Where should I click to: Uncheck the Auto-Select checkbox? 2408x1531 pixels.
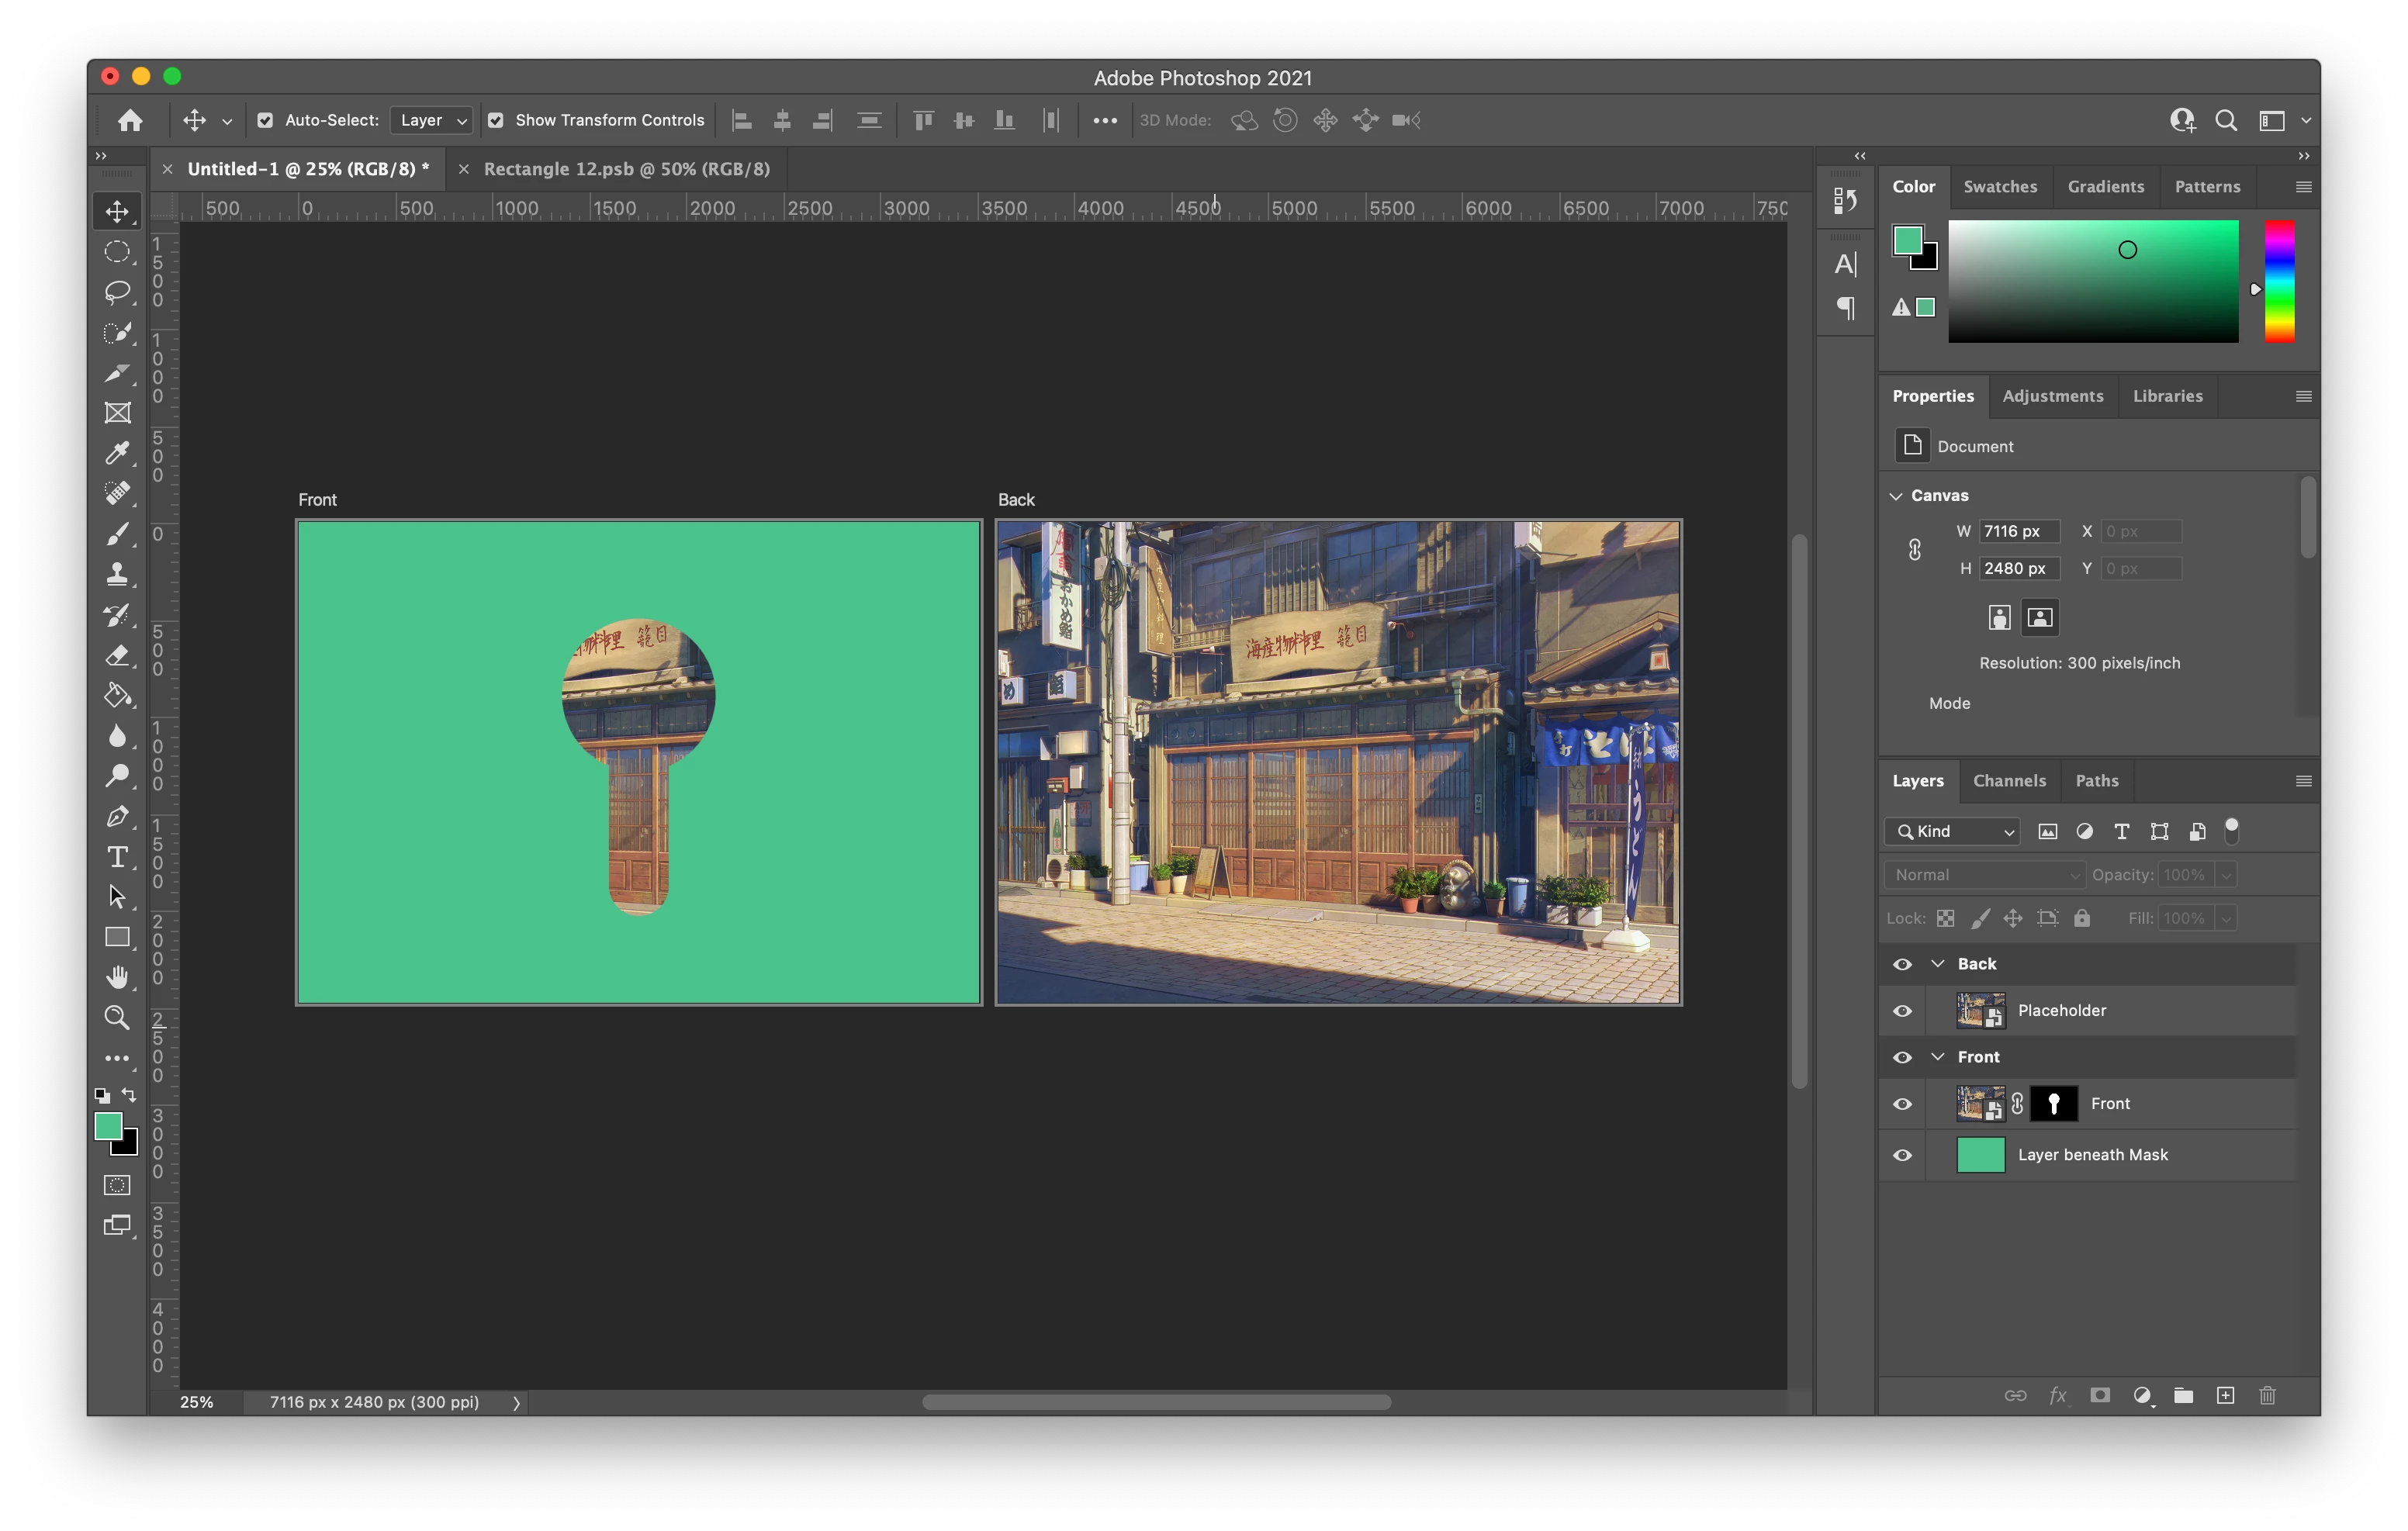(x=265, y=120)
